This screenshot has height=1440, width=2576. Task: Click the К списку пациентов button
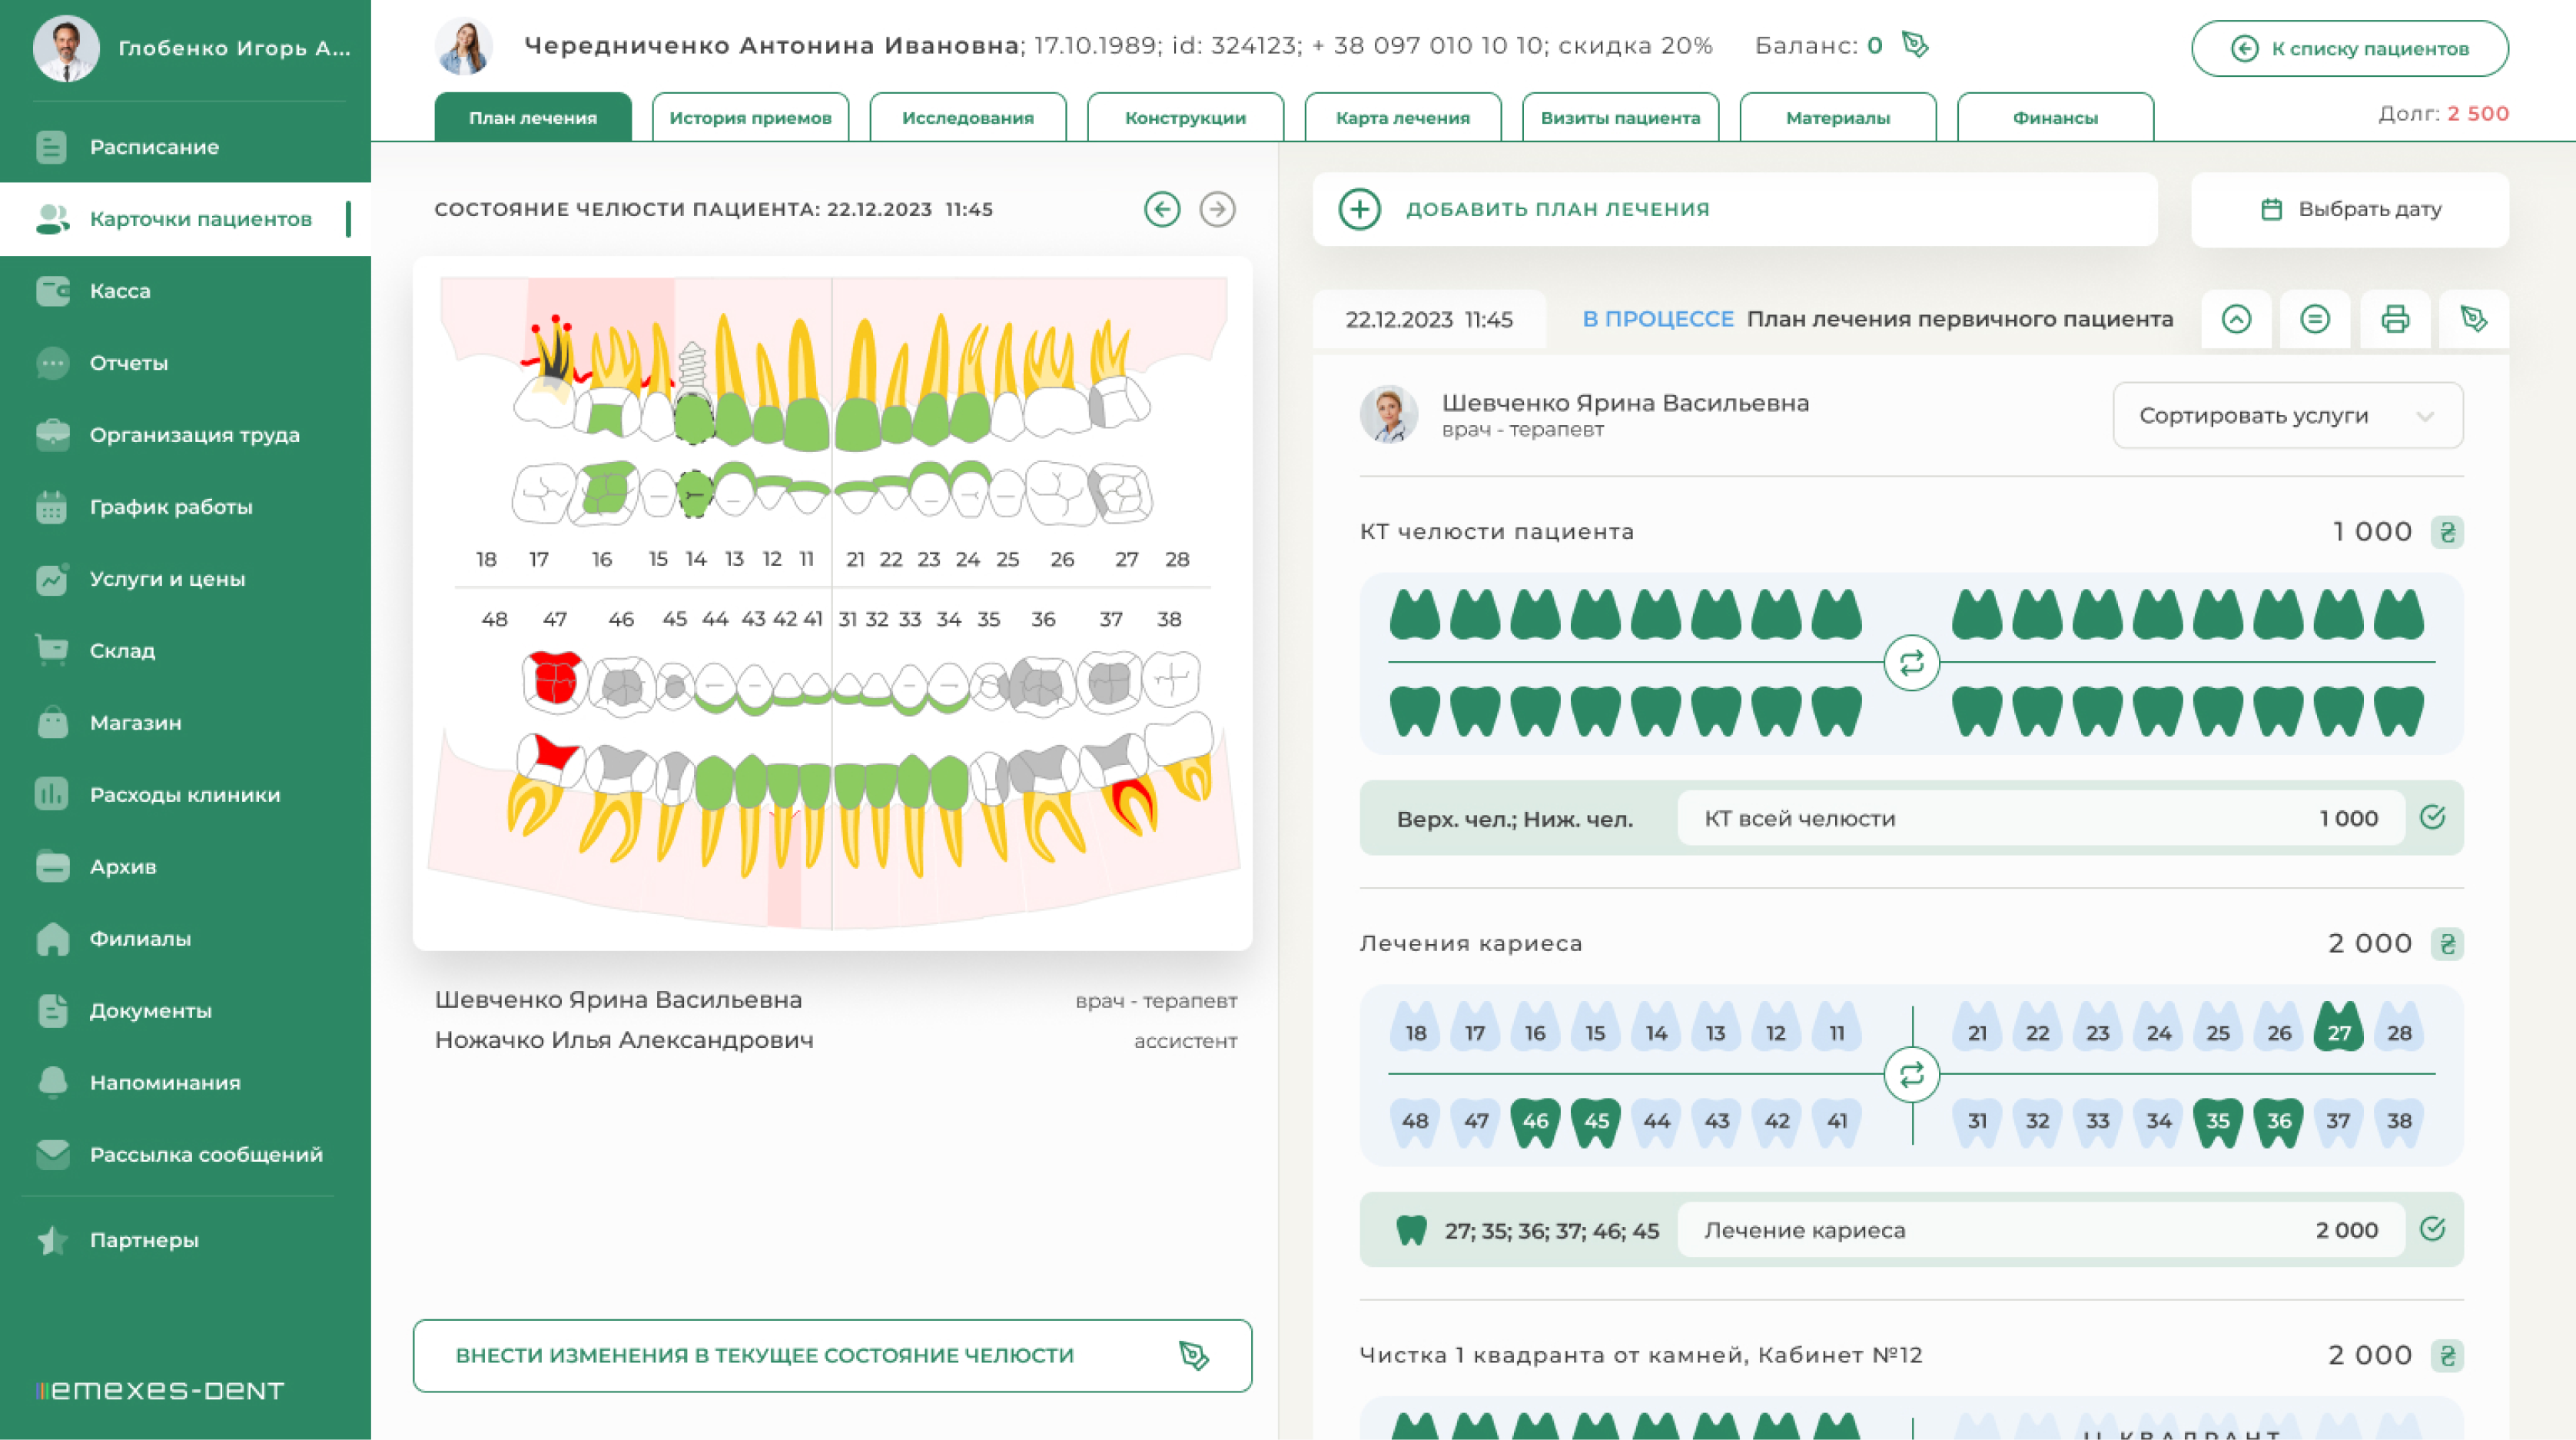(2349, 48)
